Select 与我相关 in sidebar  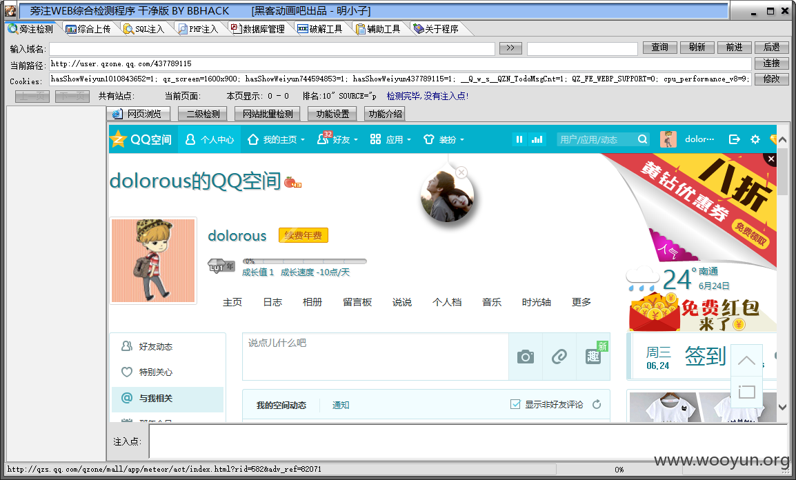click(168, 399)
